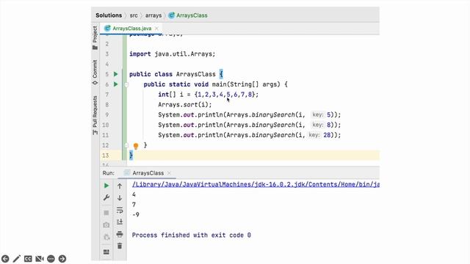The image size is (470, 264).
Task: Click line number 13 in gutter
Action: (106, 155)
